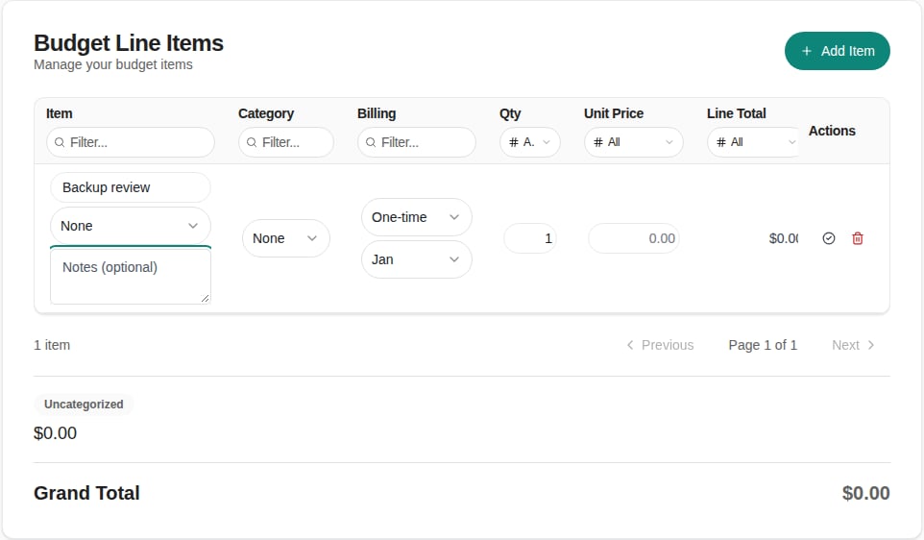Click the Category column header

click(266, 113)
